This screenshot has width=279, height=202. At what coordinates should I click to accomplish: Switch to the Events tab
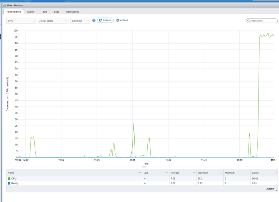31,12
